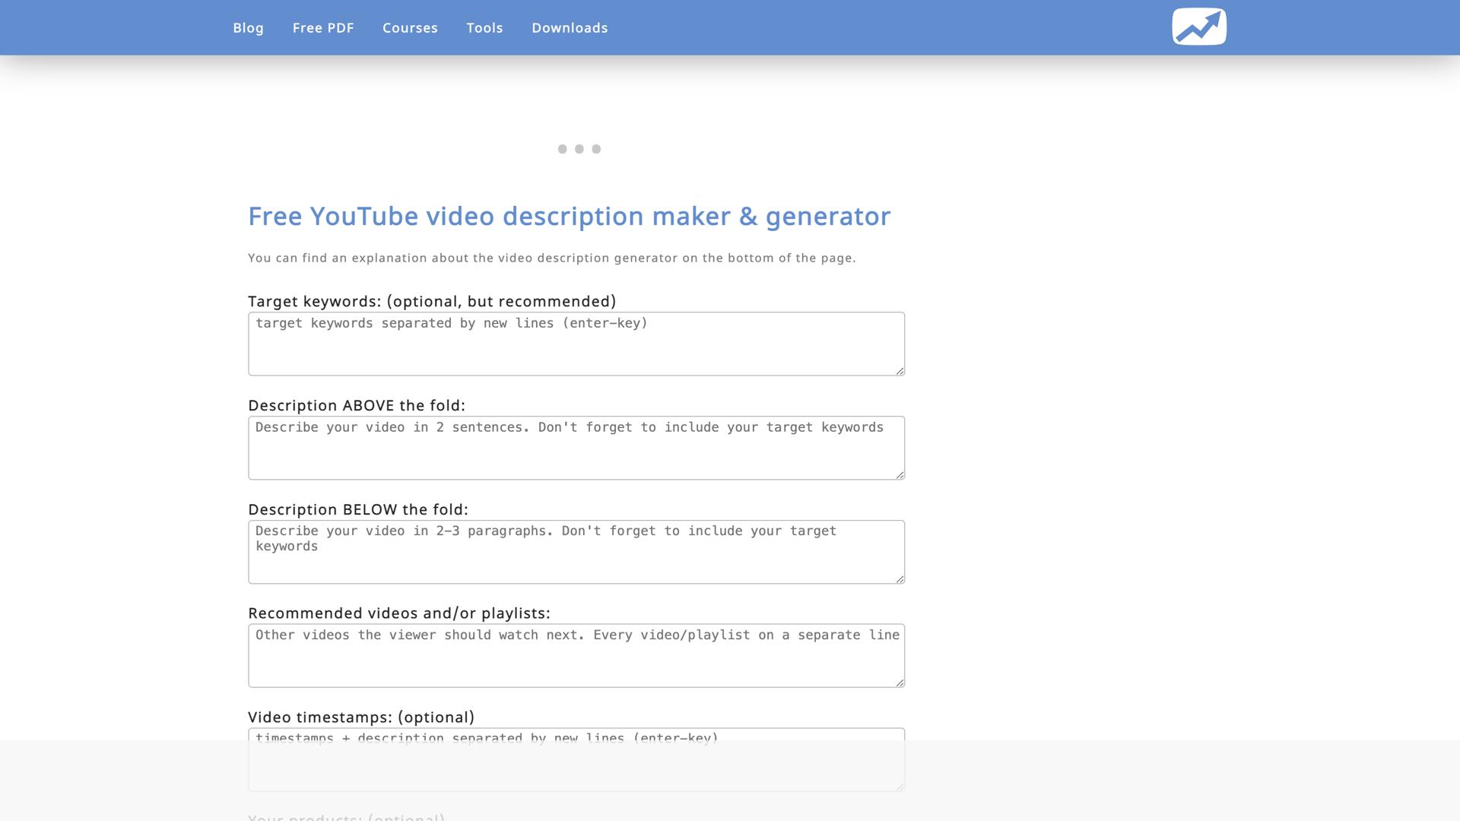Open the Tools navigation link
Screen dimensions: 1460x821
(484, 28)
